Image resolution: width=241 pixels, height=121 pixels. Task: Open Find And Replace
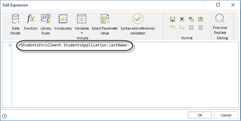[220, 24]
